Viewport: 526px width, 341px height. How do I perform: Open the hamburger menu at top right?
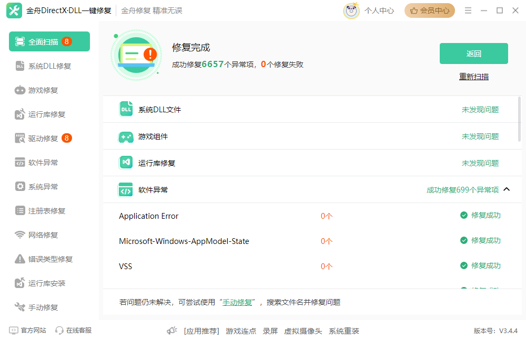[x=468, y=9]
